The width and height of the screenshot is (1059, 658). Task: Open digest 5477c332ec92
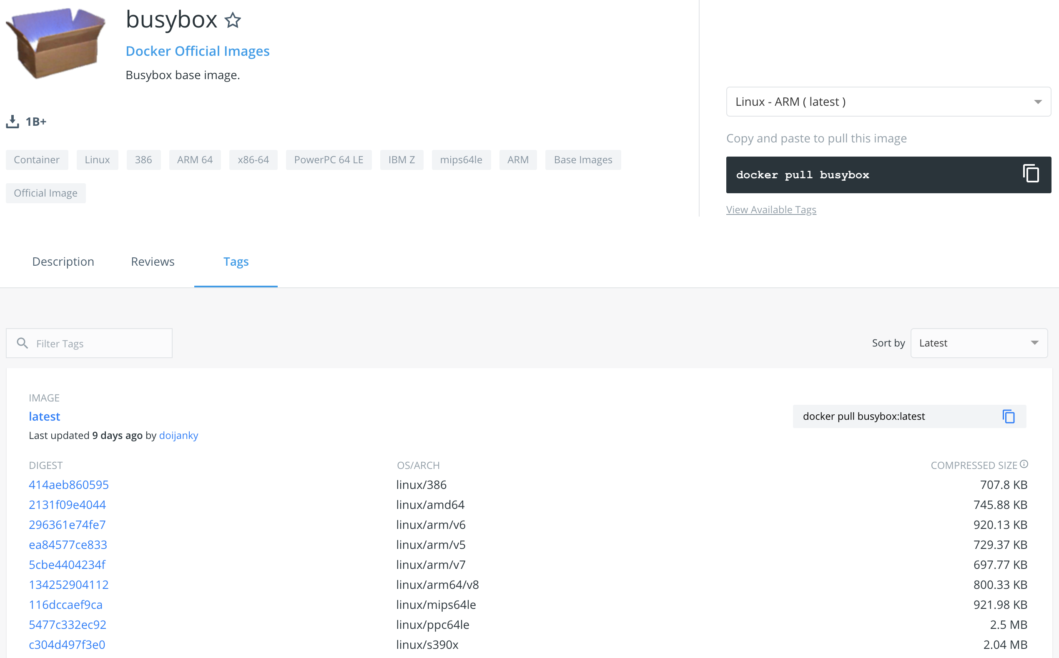[x=67, y=625]
